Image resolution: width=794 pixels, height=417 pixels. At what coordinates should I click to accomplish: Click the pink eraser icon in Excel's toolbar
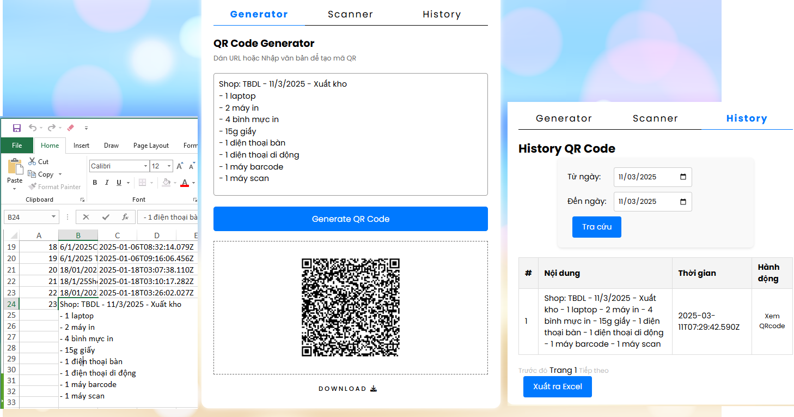(70, 128)
